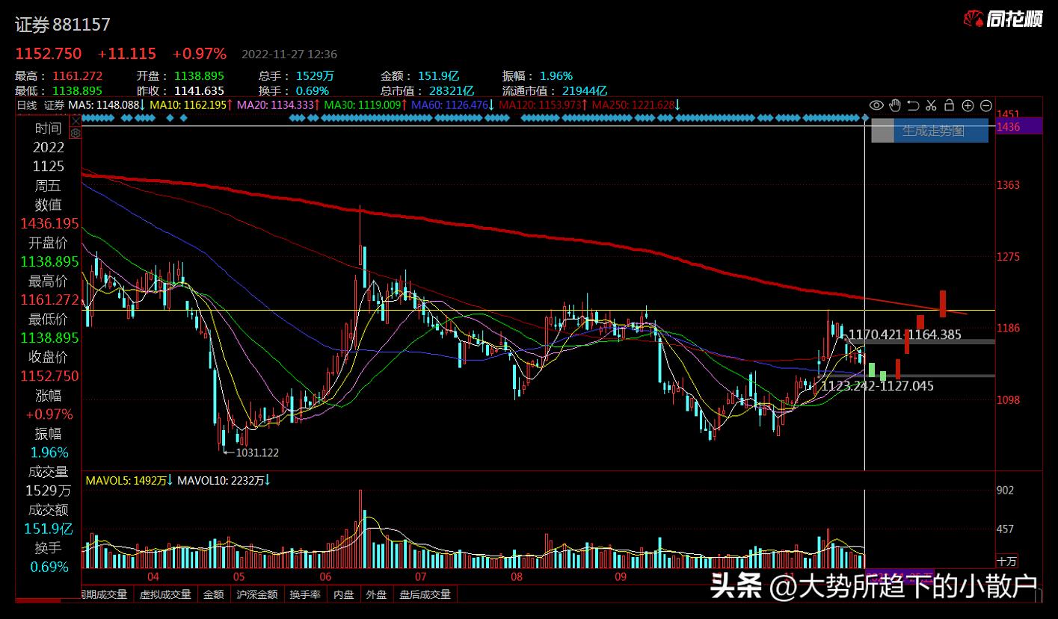
Task: Switch to the 盘后成交量 tab
Action: click(425, 594)
